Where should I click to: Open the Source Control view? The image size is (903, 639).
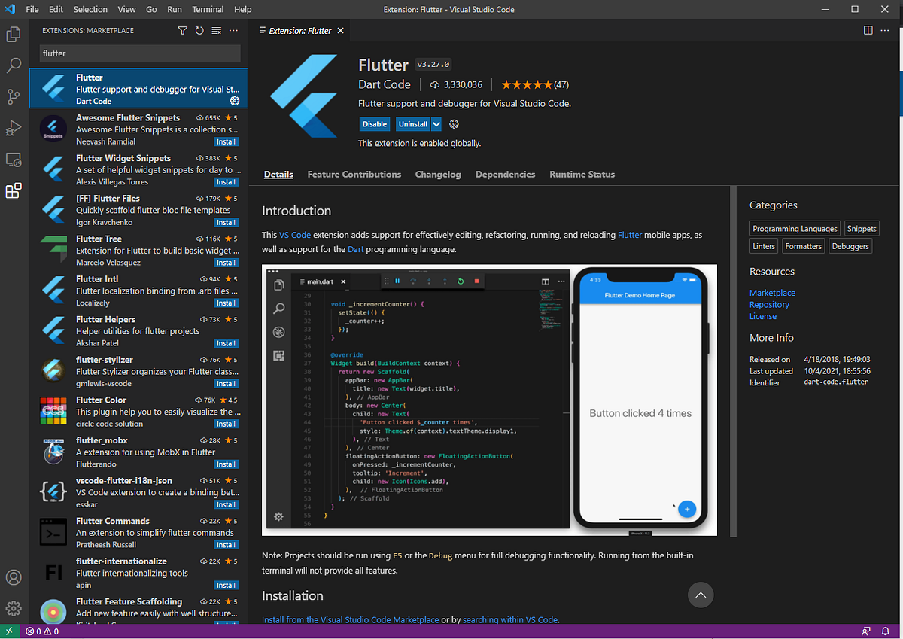(x=14, y=97)
